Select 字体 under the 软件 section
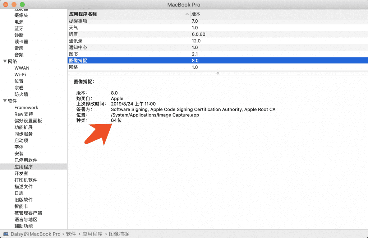The width and height of the screenshot is (368, 238). 19,147
